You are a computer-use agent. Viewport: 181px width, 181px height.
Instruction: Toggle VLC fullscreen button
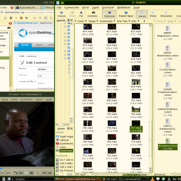click(x=15, y=173)
